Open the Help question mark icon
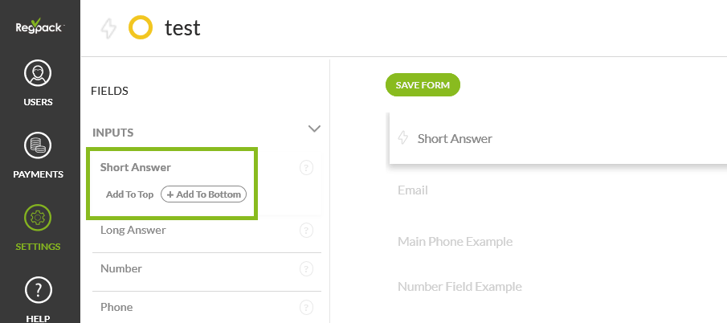Viewport: 727px width, 323px height. click(x=39, y=289)
